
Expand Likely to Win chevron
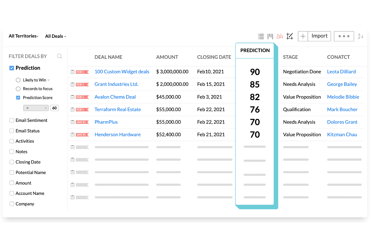click(x=49, y=80)
